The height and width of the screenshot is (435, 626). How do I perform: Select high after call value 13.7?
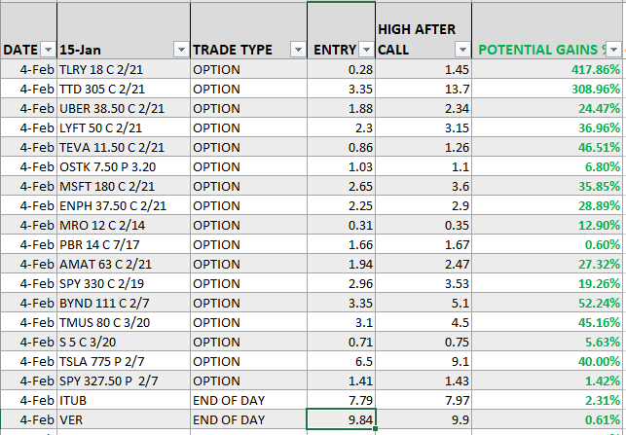click(423, 89)
